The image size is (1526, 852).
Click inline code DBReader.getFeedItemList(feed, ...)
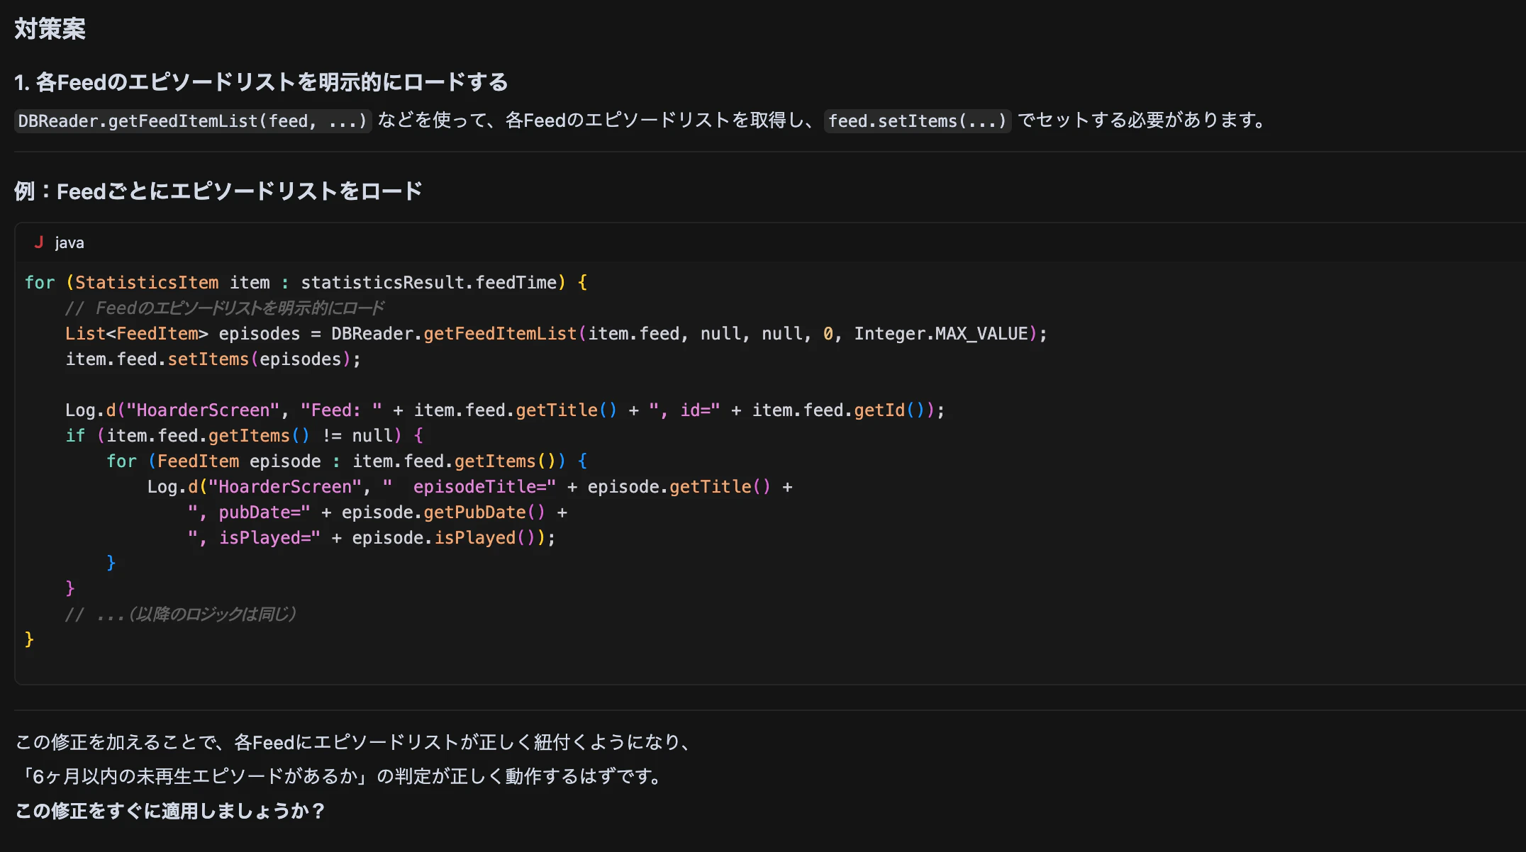192,120
